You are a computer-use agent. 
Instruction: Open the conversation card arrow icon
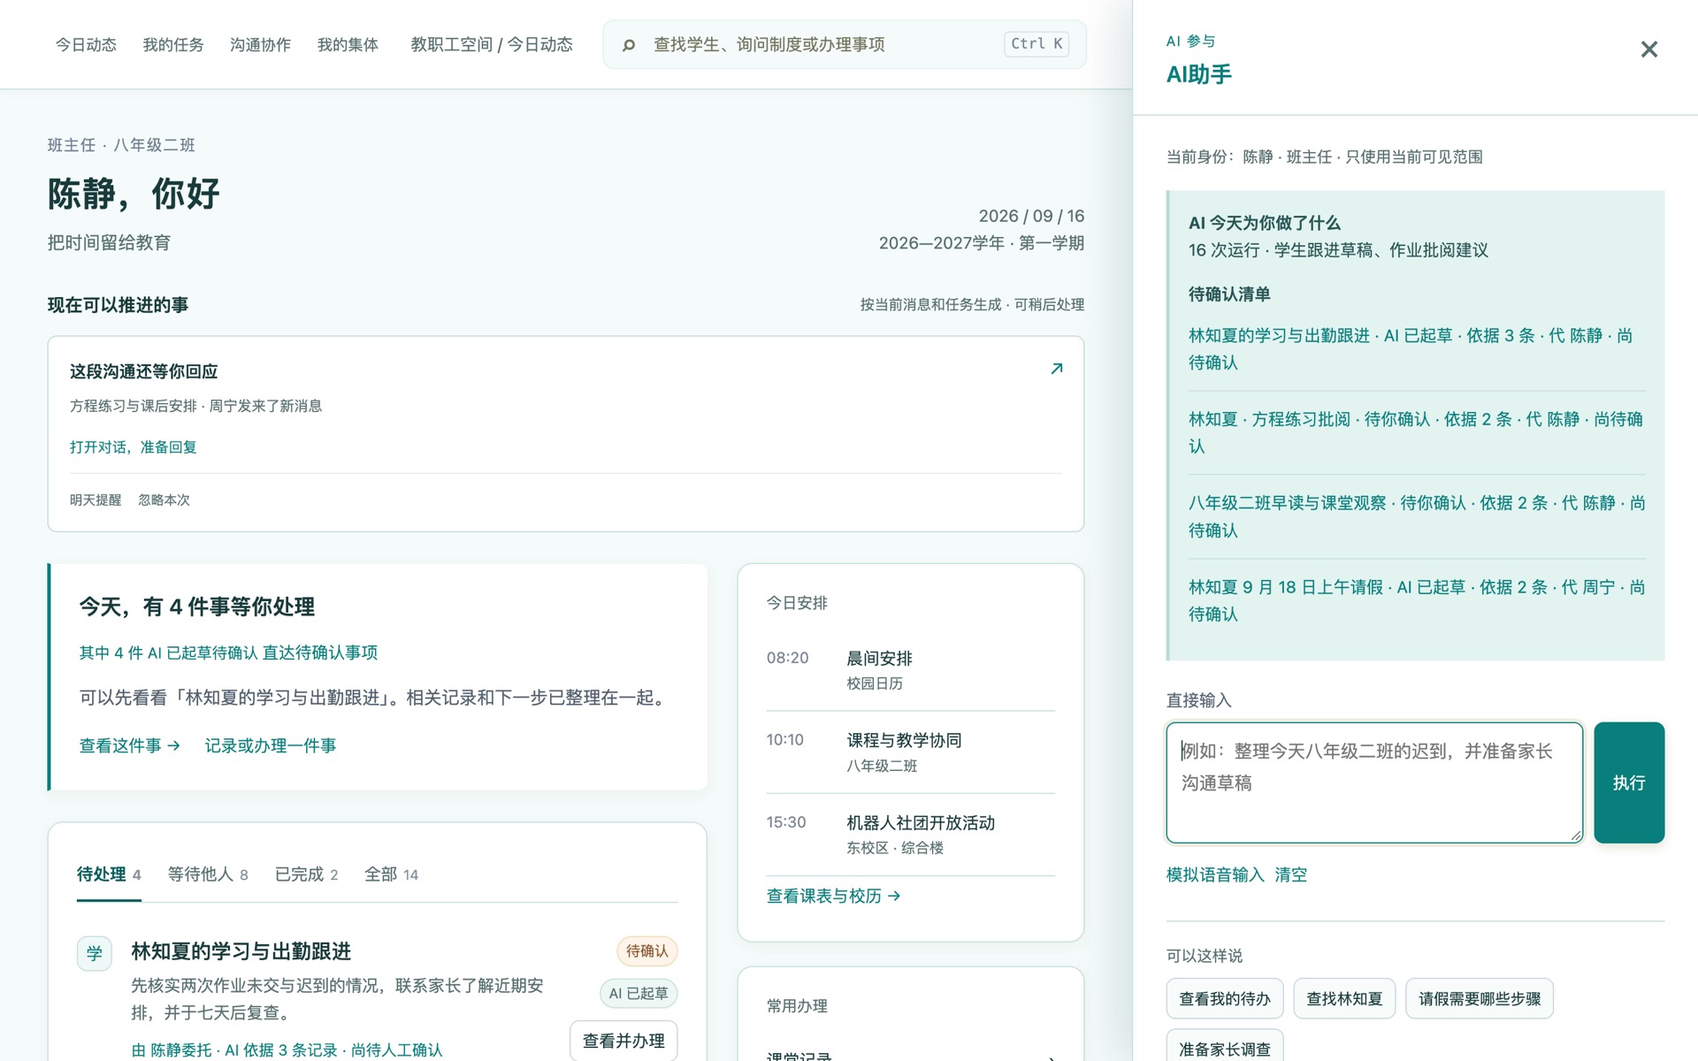(1056, 369)
